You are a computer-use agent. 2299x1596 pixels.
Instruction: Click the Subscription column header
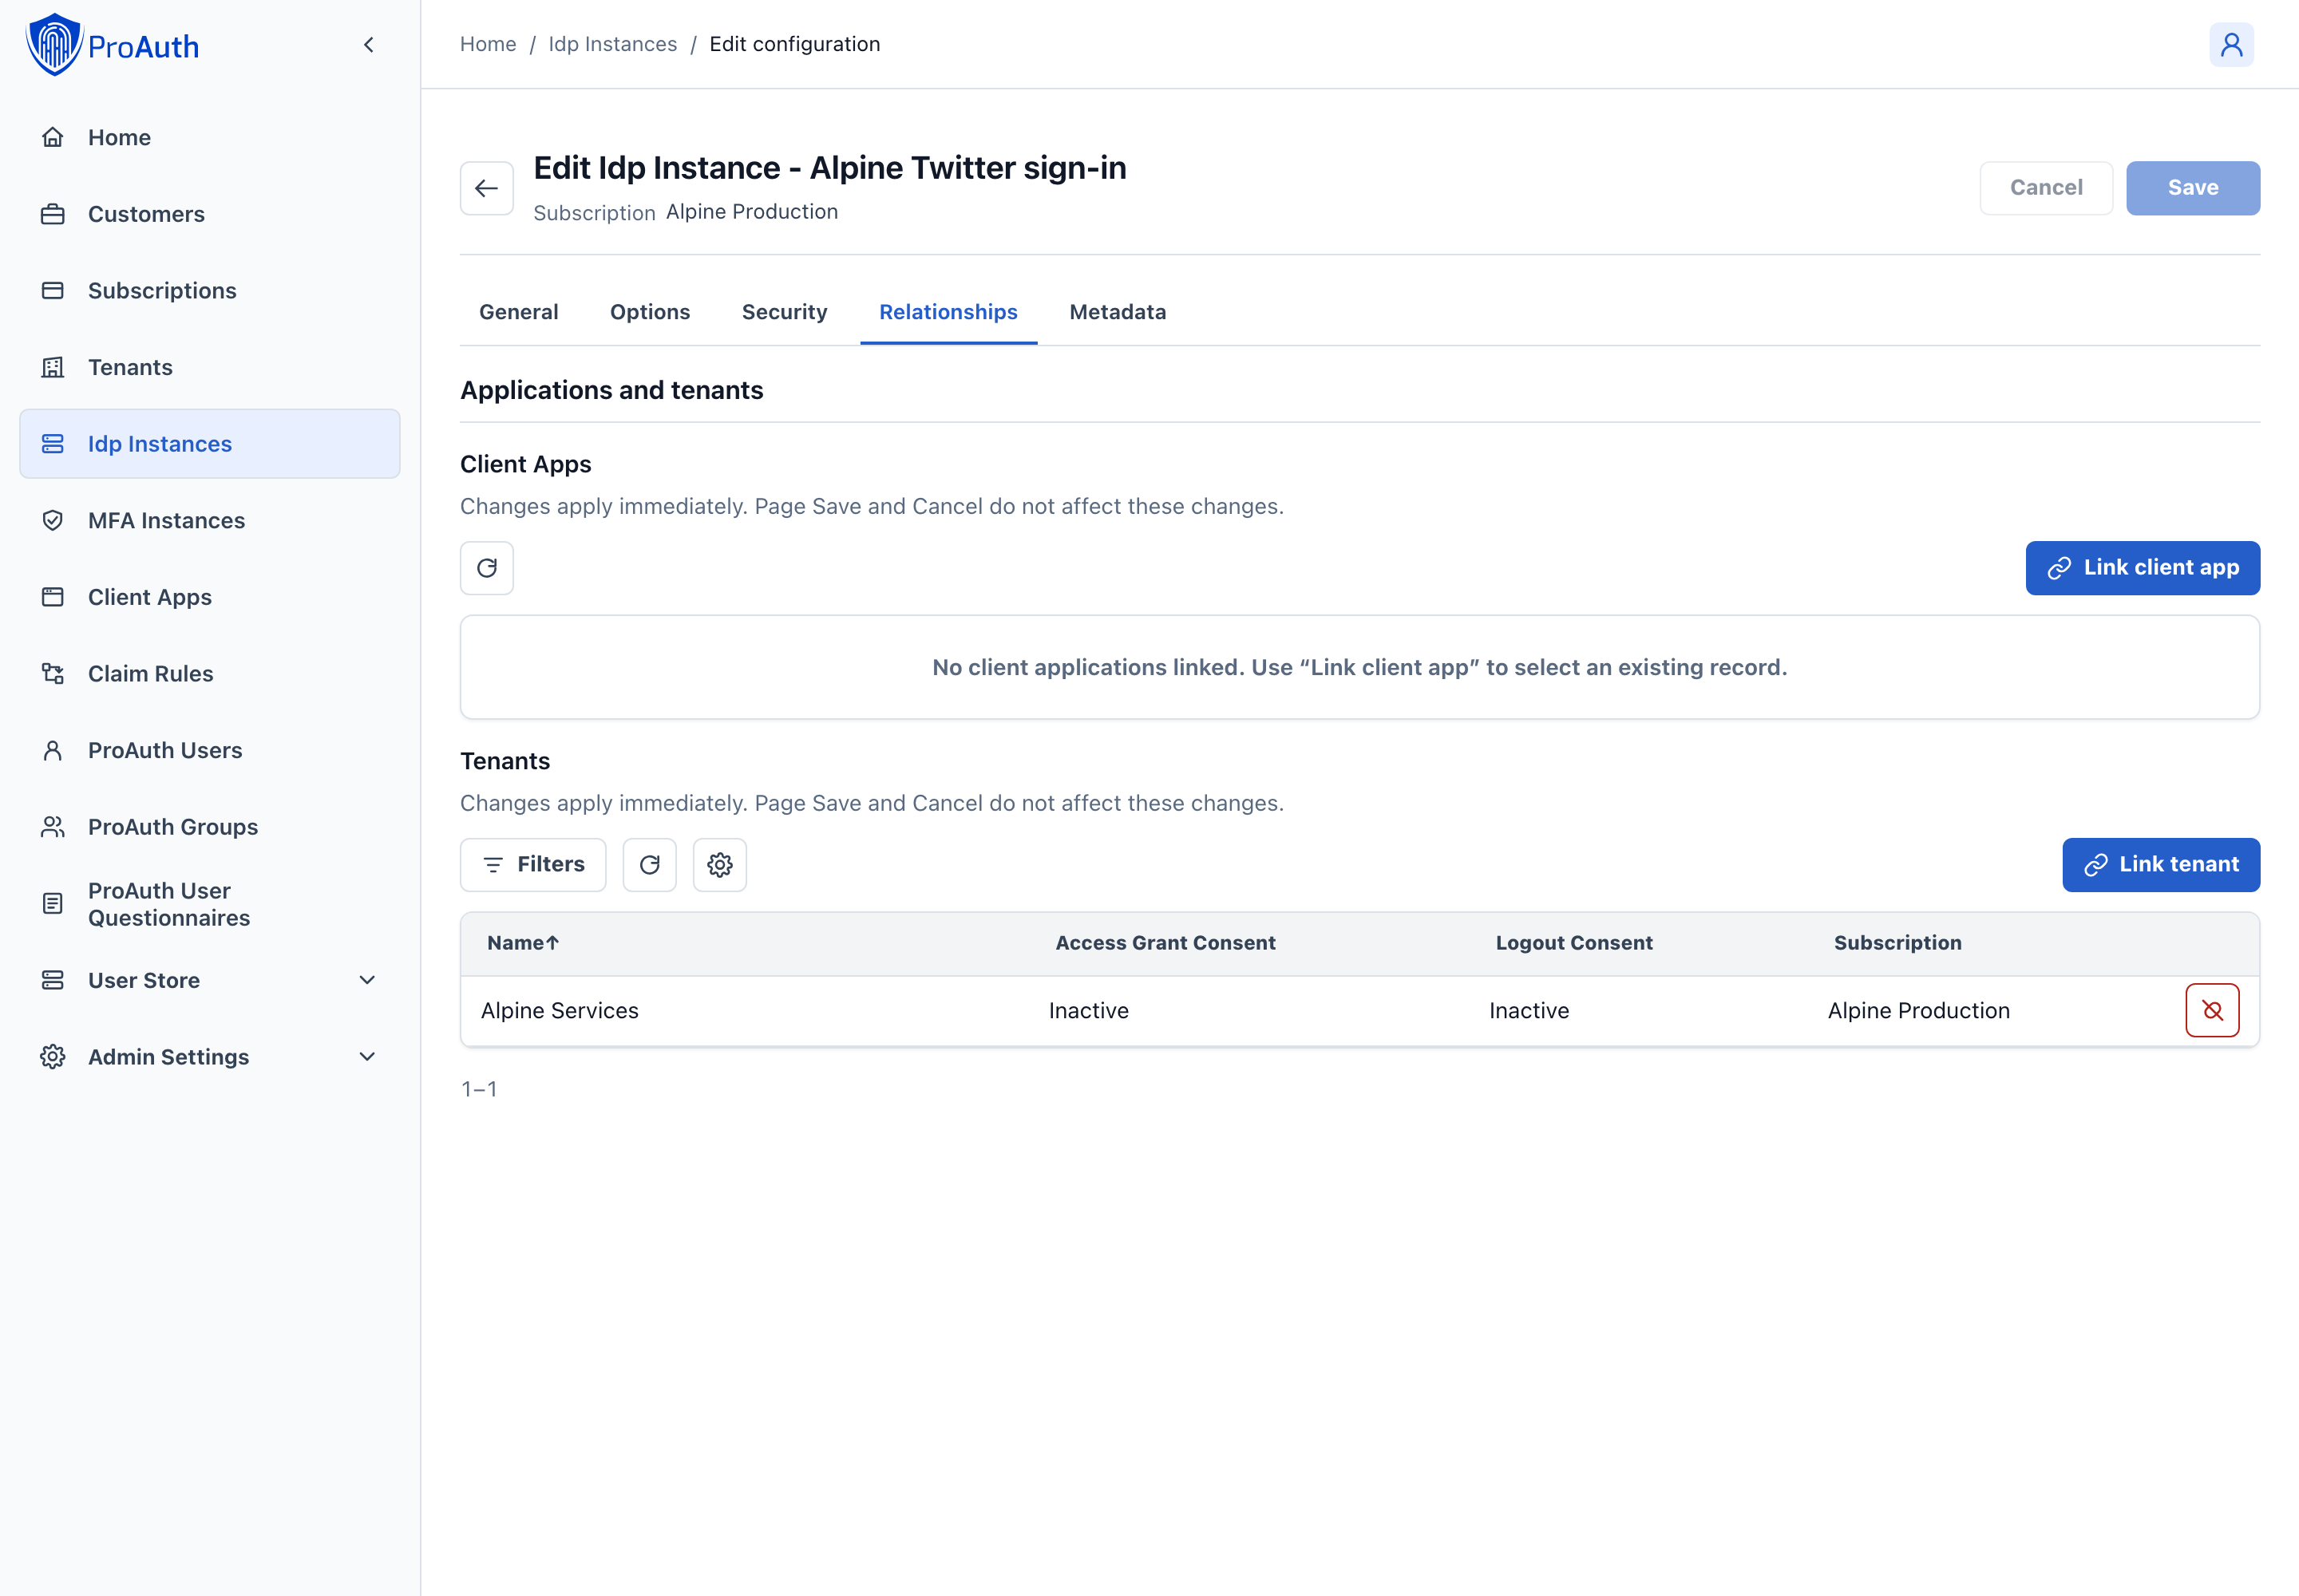1897,943
